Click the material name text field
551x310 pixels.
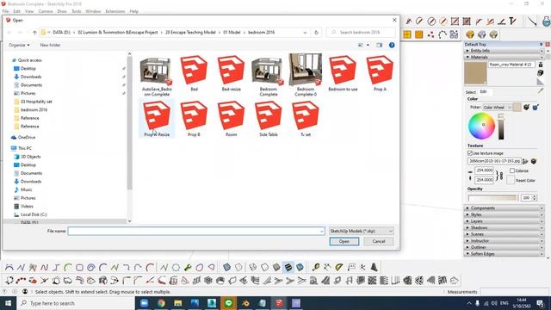click(x=511, y=65)
